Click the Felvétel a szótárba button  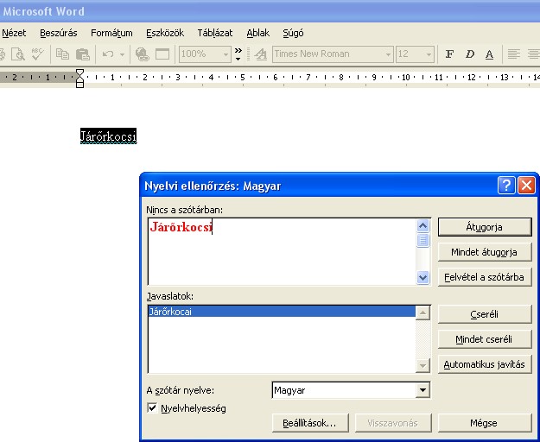483,277
